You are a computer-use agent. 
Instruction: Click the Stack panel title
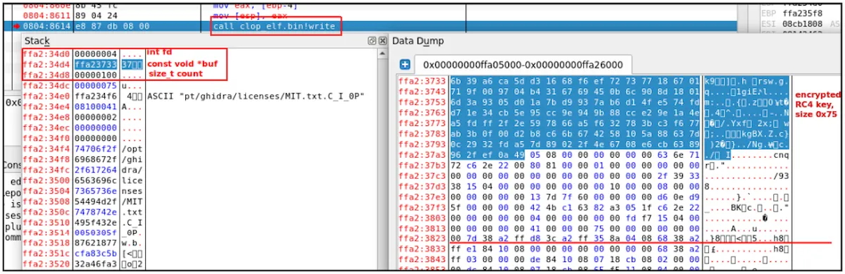37,41
